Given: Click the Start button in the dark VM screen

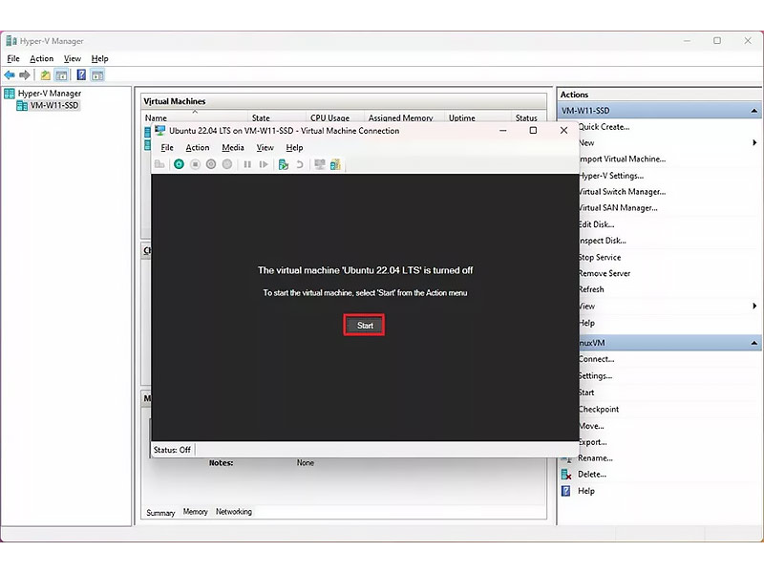Looking at the screenshot, I should [x=365, y=326].
